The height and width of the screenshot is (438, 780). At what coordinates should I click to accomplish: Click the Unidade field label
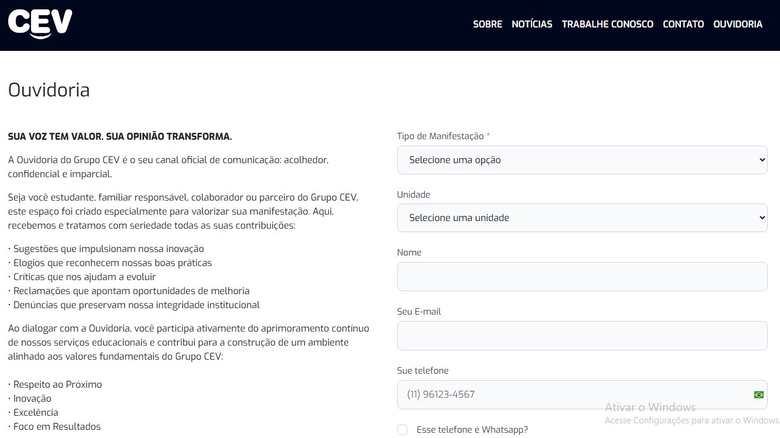414,194
